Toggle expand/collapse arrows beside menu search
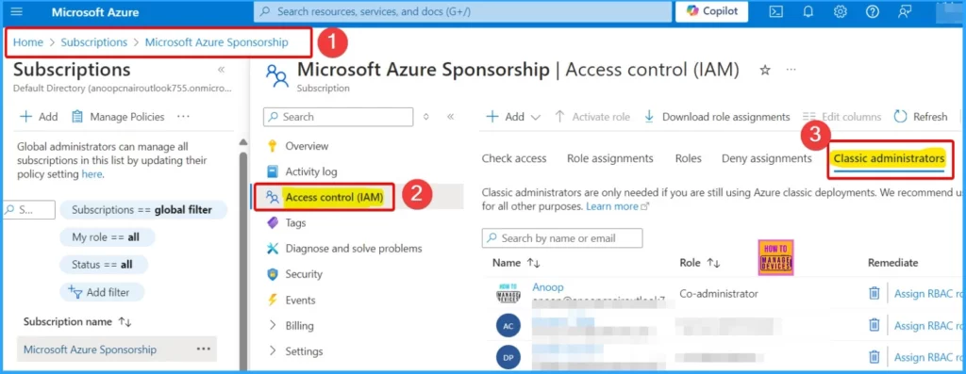 [425, 117]
